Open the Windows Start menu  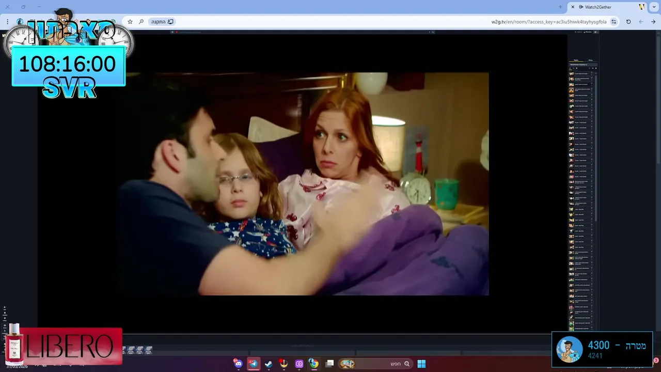(421, 364)
